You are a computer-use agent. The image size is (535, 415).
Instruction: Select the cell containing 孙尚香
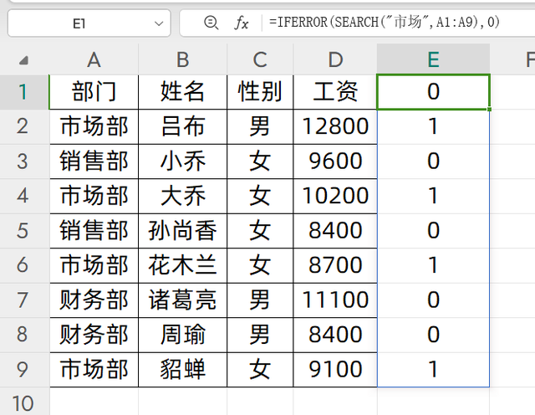(x=182, y=230)
